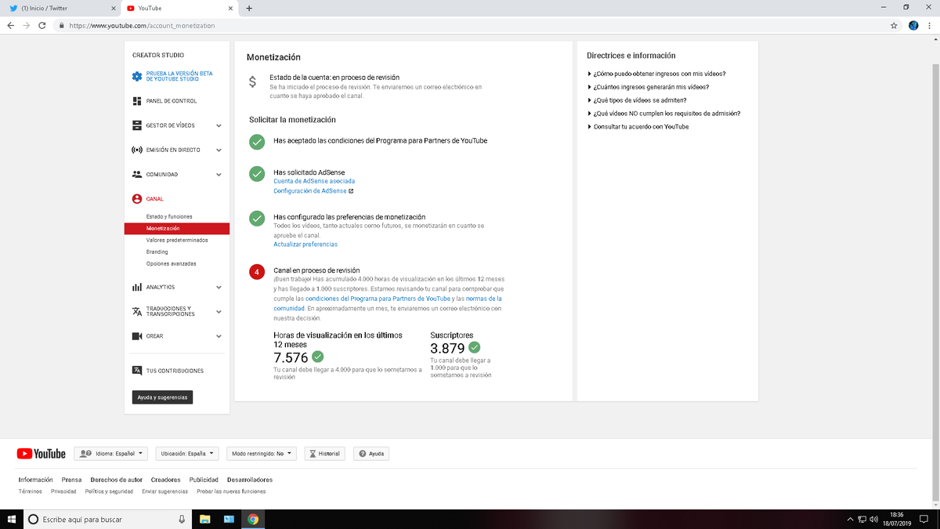Select Opciones avanzadas in sidebar
The height and width of the screenshot is (529, 940).
pyautogui.click(x=172, y=264)
